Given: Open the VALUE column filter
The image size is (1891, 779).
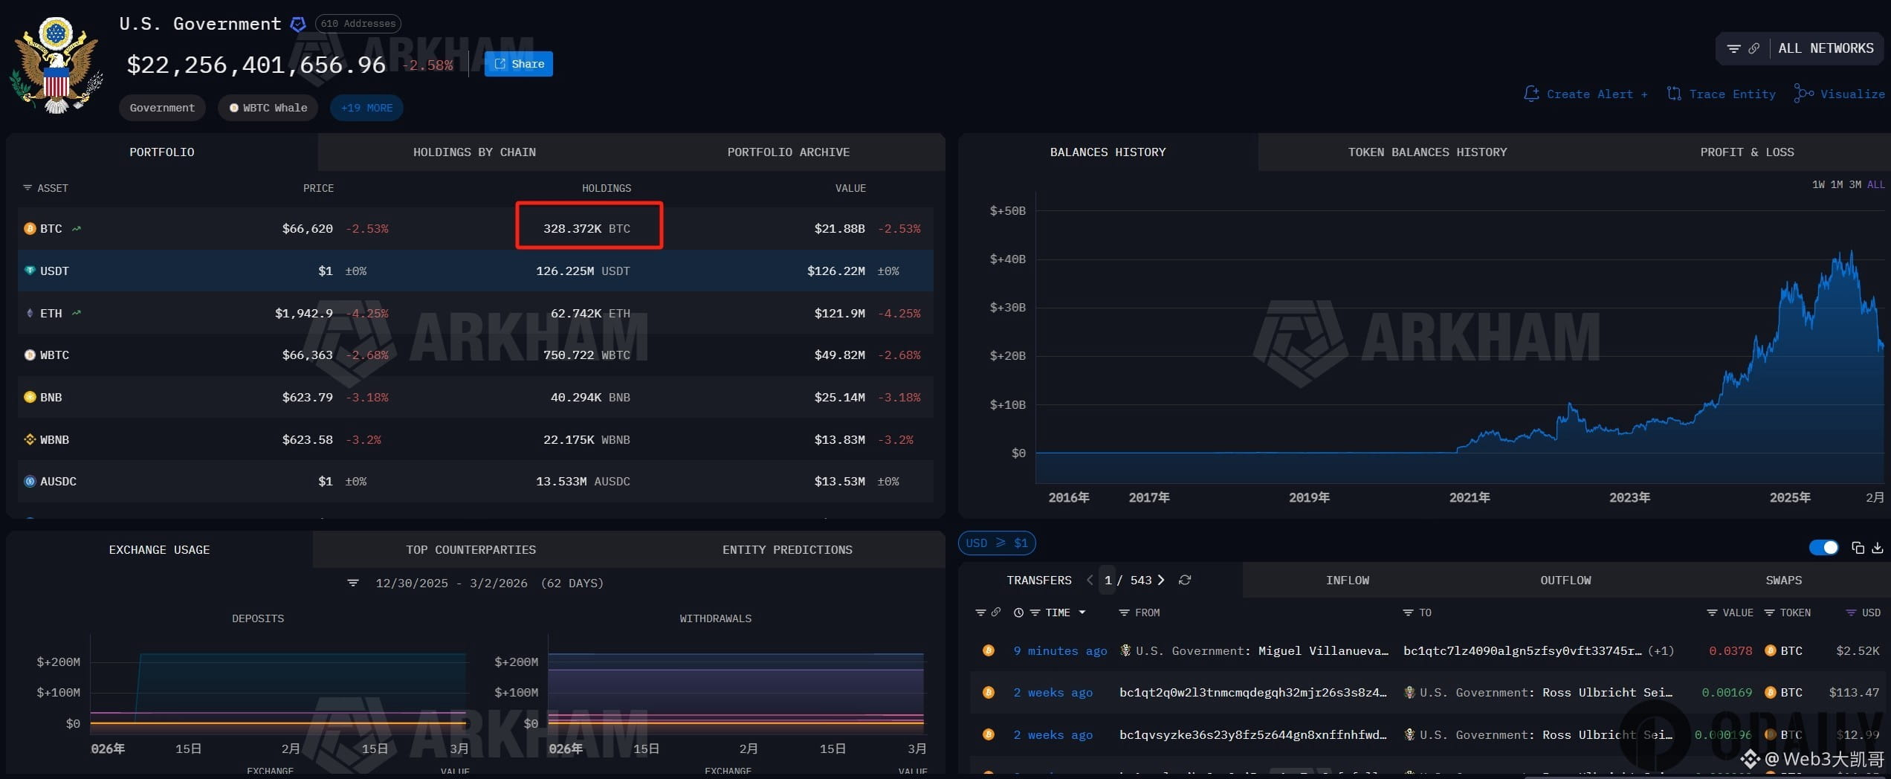Looking at the screenshot, I should (x=1712, y=613).
